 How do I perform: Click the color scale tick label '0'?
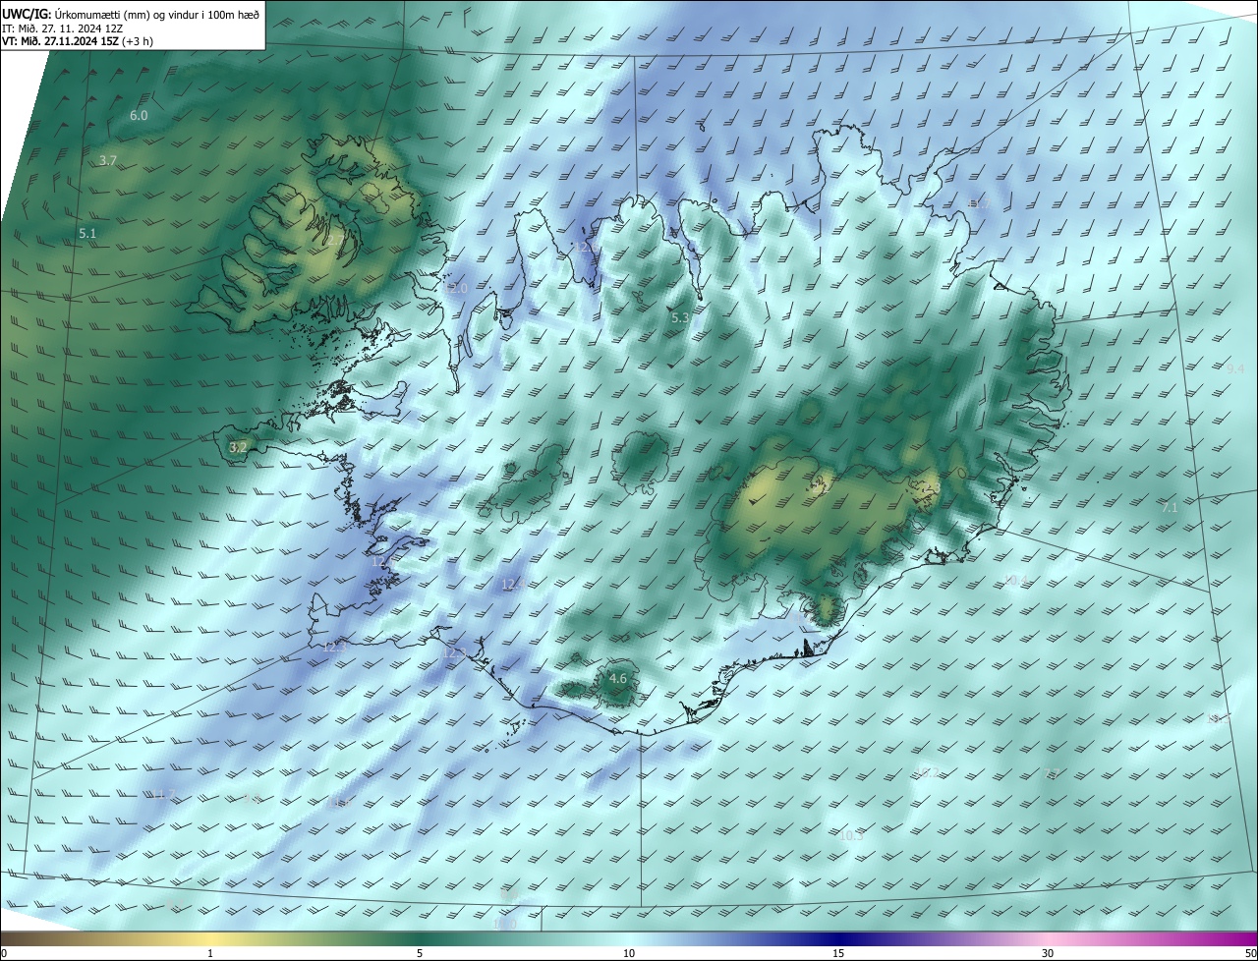(x=4, y=953)
